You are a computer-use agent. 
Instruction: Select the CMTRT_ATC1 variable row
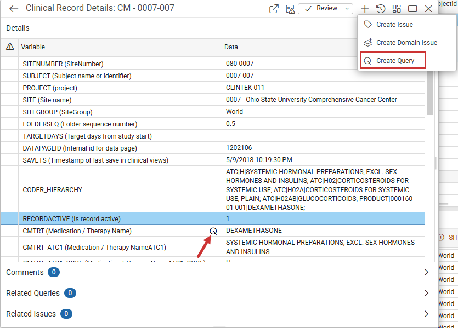click(x=213, y=247)
